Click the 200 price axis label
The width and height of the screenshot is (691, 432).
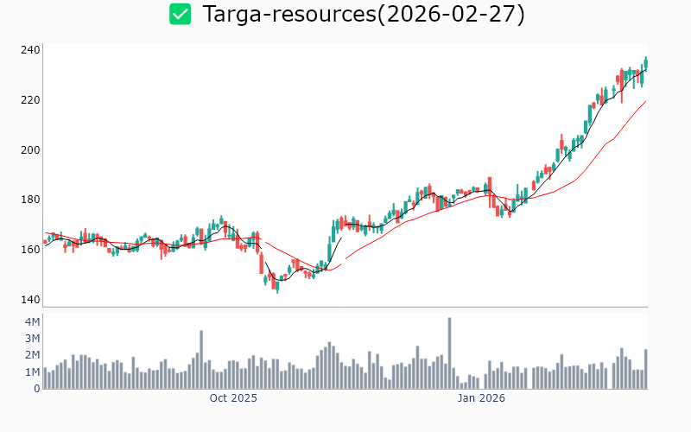click(x=31, y=150)
